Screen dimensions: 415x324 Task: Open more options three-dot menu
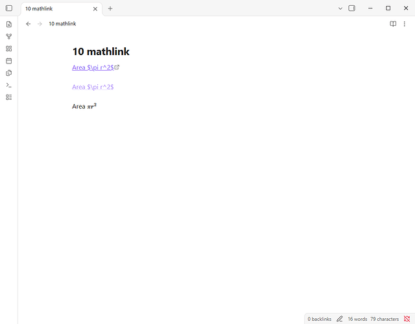click(x=405, y=24)
